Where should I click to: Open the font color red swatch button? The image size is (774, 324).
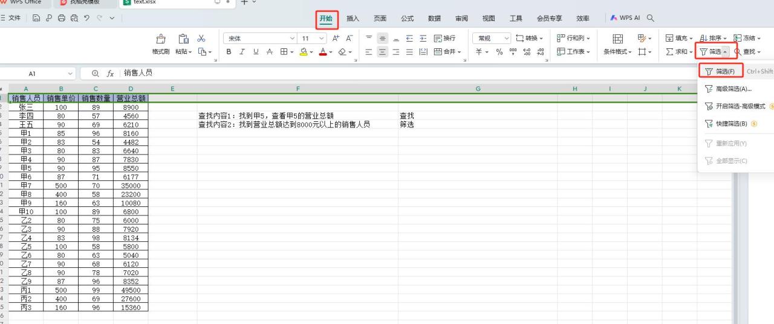tap(323, 52)
